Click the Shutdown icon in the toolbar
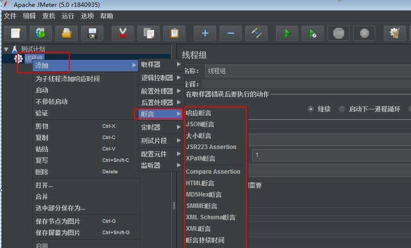 point(365,33)
